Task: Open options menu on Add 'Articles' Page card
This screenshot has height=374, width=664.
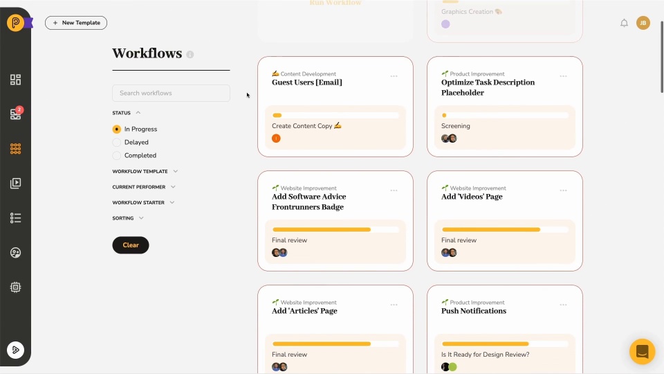Action: coord(394,305)
